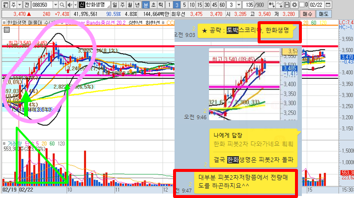
Task: Open the dropdown next to the speaker icon
Action: point(75,5)
